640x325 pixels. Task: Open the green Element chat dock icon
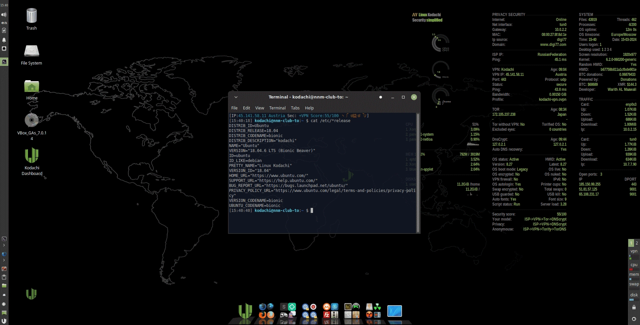pyautogui.click(x=292, y=307)
